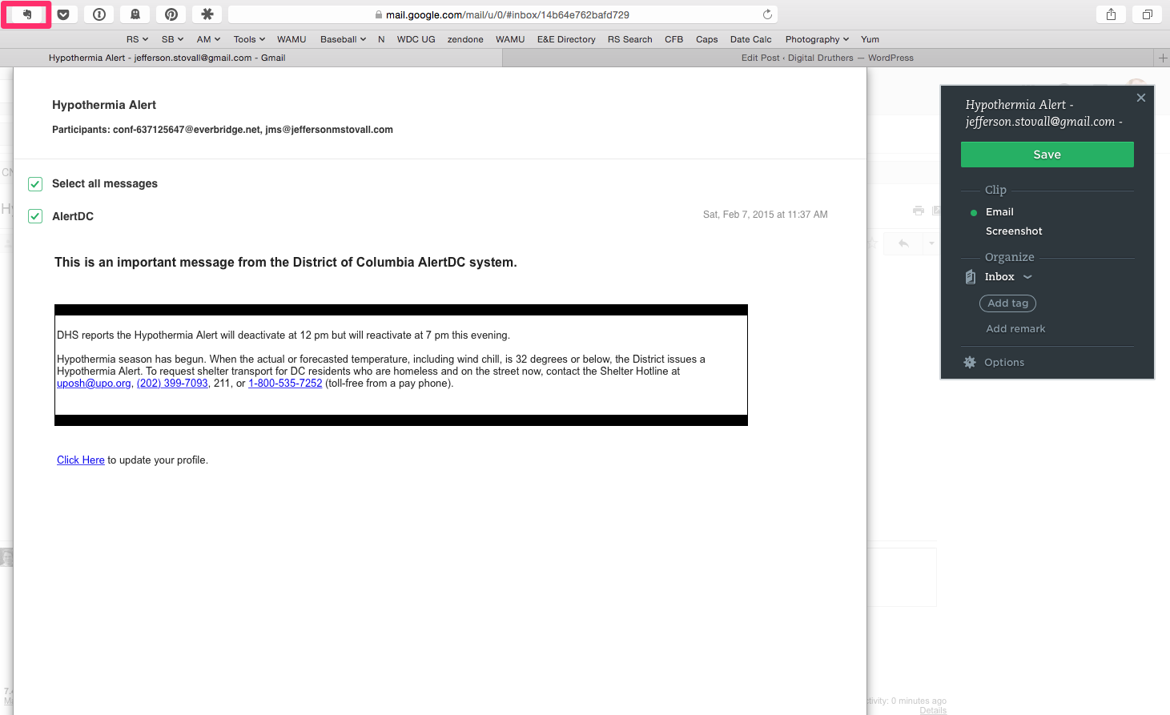The image size is (1170, 715).
Task: Click the Add tag button
Action: (x=1007, y=303)
